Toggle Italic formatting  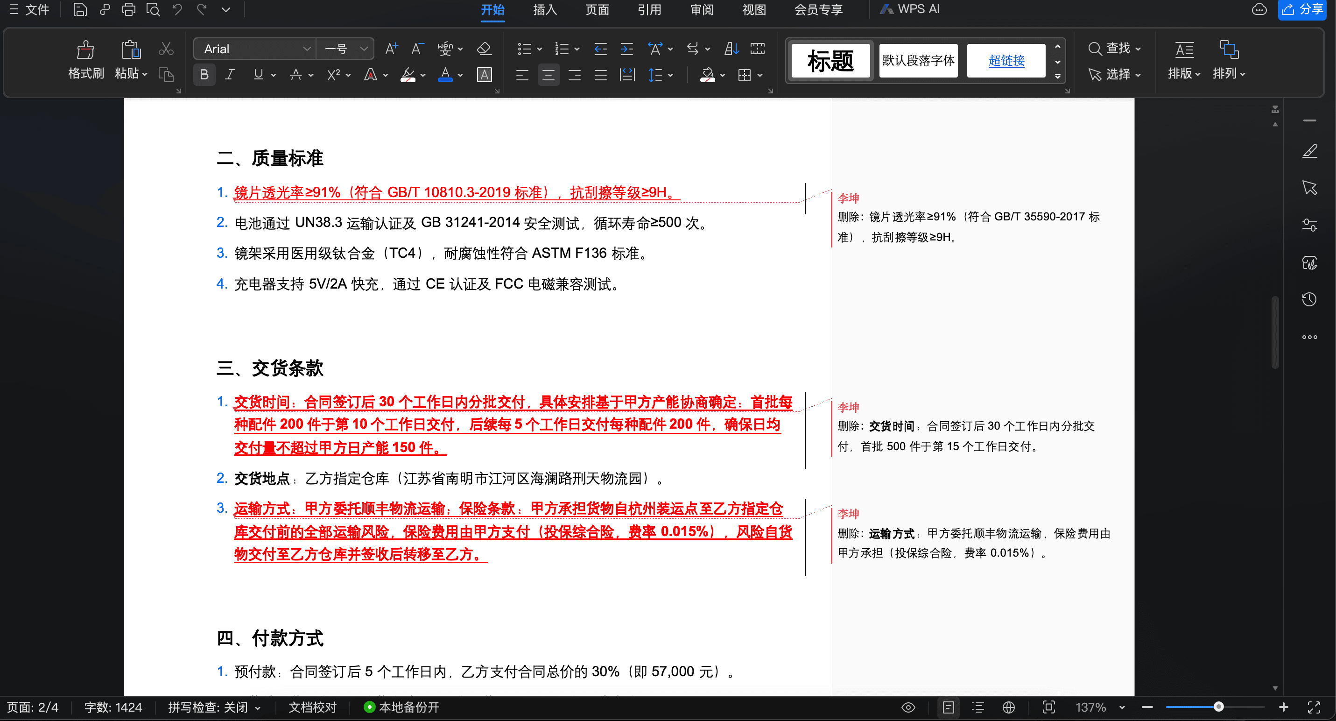point(230,75)
